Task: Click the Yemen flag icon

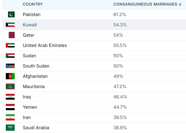Action: (x=10, y=107)
